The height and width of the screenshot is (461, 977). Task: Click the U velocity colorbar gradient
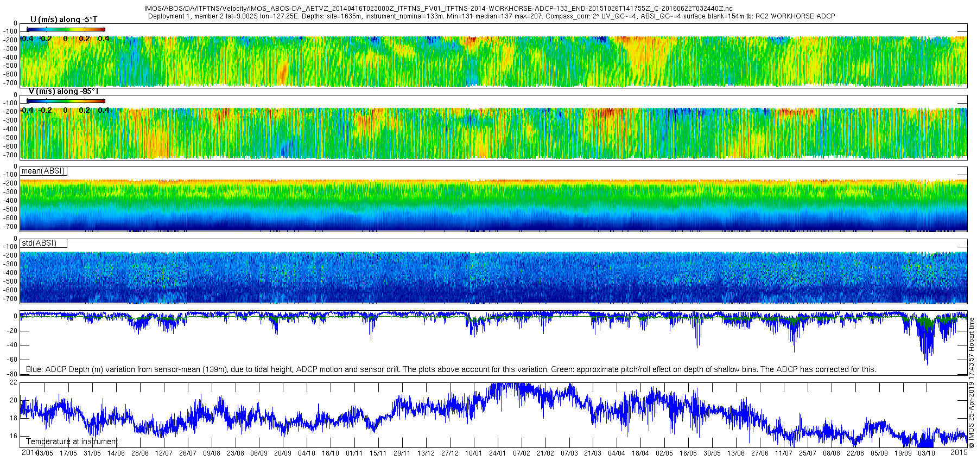pyautogui.click(x=66, y=29)
